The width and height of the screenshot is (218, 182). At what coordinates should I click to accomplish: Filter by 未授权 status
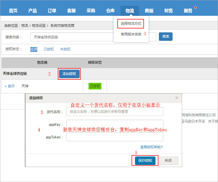click(x=65, y=49)
